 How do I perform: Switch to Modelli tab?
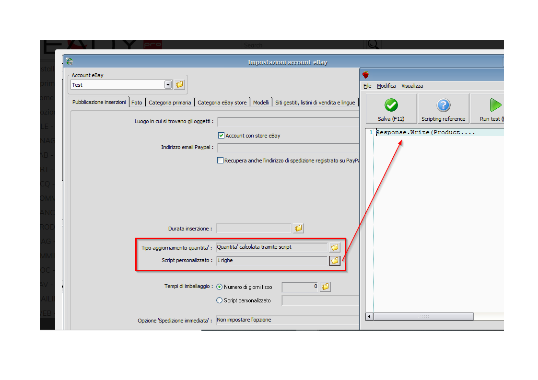pyautogui.click(x=261, y=103)
